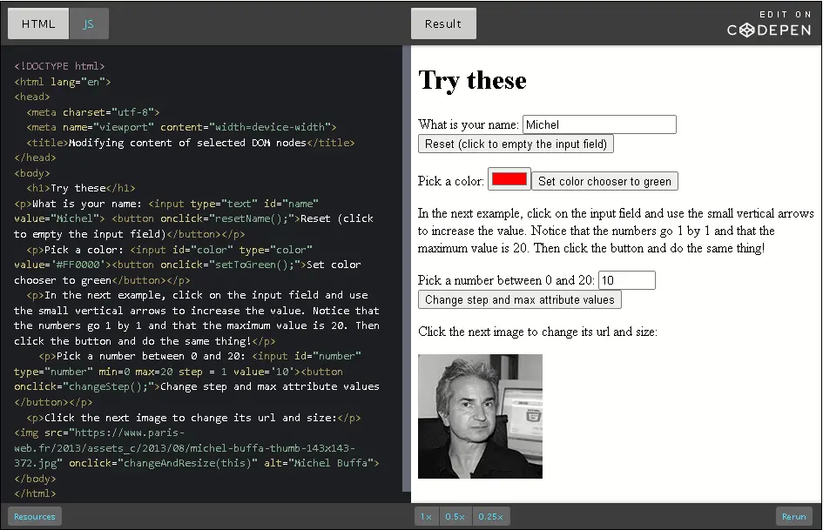
Task: Click 'Click the next image' paragraph in result
Action: pyautogui.click(x=537, y=332)
